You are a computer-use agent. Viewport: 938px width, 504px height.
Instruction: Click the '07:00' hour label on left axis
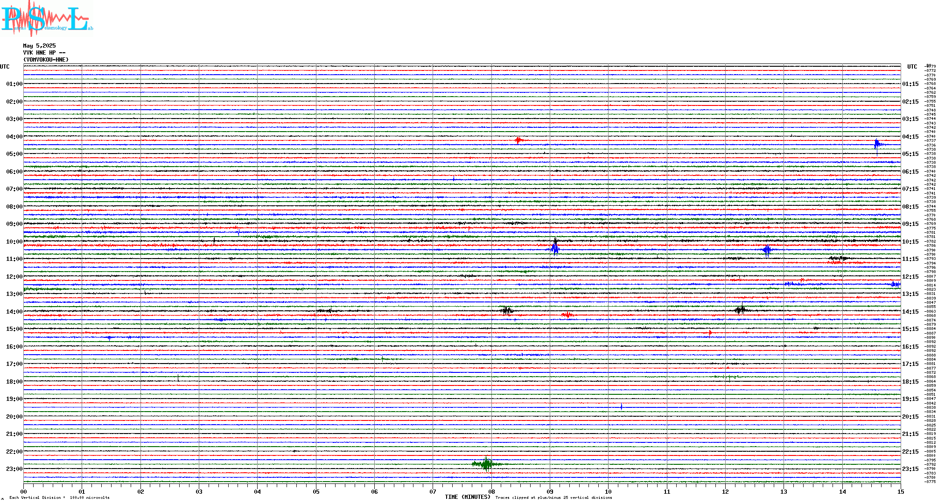pyautogui.click(x=14, y=189)
